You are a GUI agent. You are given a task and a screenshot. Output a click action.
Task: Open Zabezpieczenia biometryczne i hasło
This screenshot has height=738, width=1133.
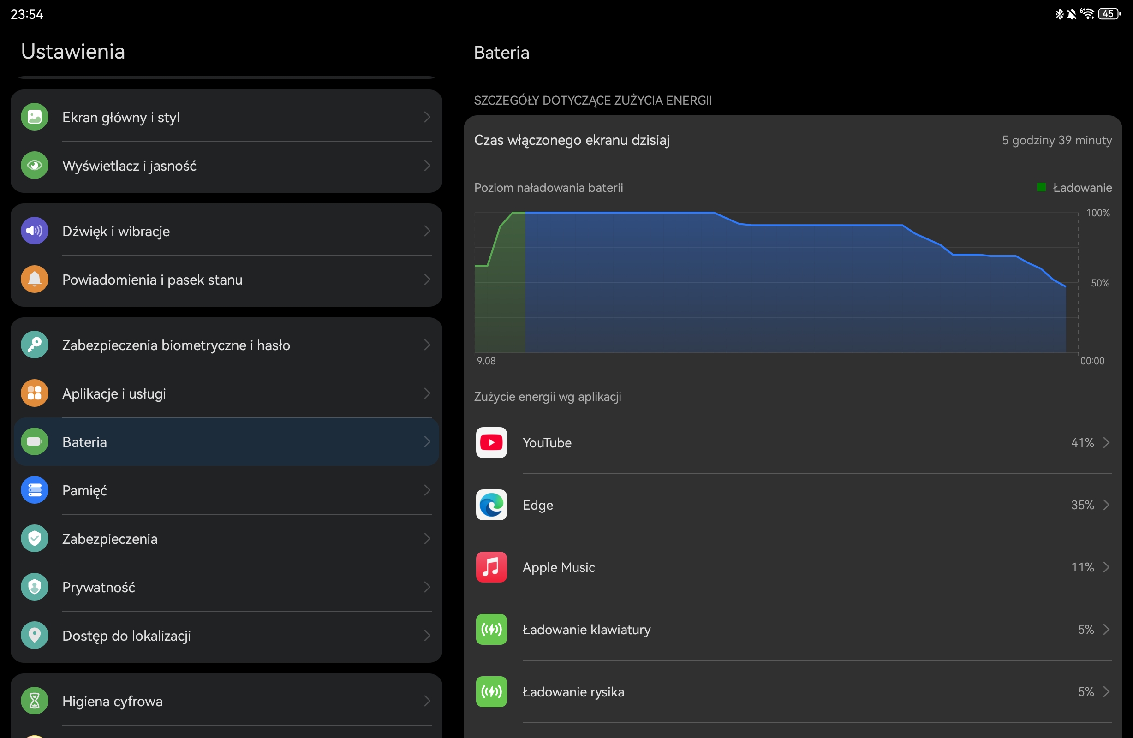tap(226, 345)
